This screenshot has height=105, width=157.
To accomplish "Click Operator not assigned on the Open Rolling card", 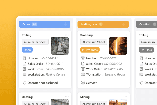I will pyautogui.click(x=43, y=83).
